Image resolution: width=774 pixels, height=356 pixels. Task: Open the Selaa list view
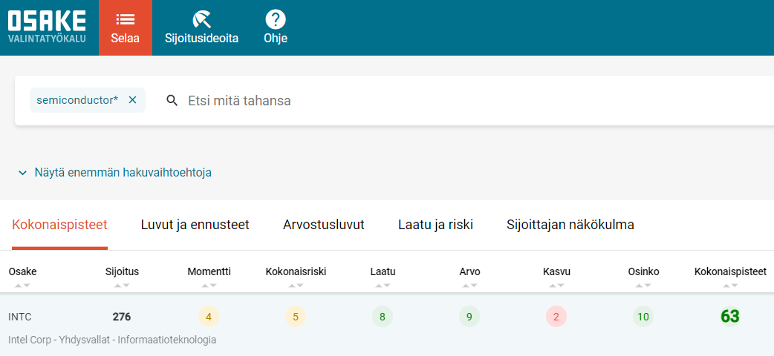pos(126,27)
